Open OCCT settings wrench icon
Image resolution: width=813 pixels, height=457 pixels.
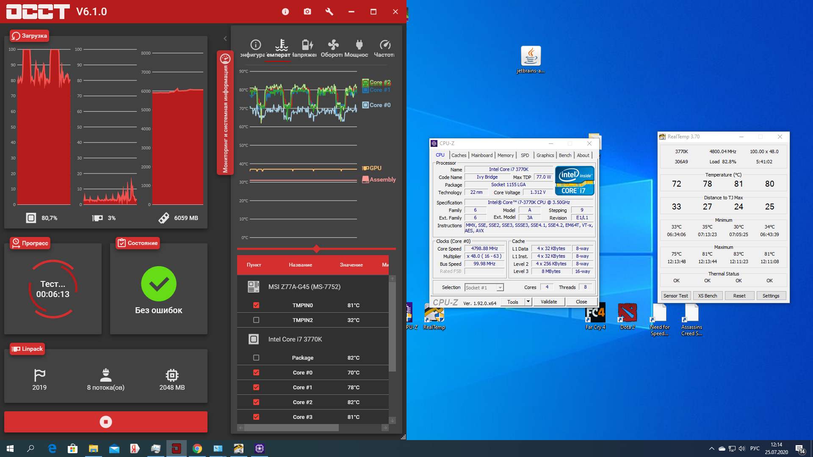point(329,12)
